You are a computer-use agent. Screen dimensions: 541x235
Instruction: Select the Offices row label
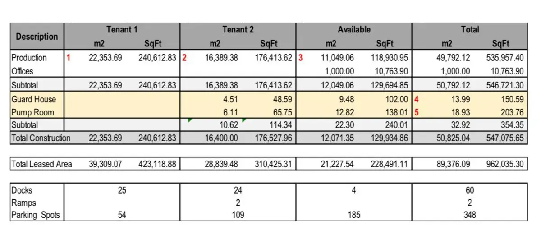tap(22, 71)
